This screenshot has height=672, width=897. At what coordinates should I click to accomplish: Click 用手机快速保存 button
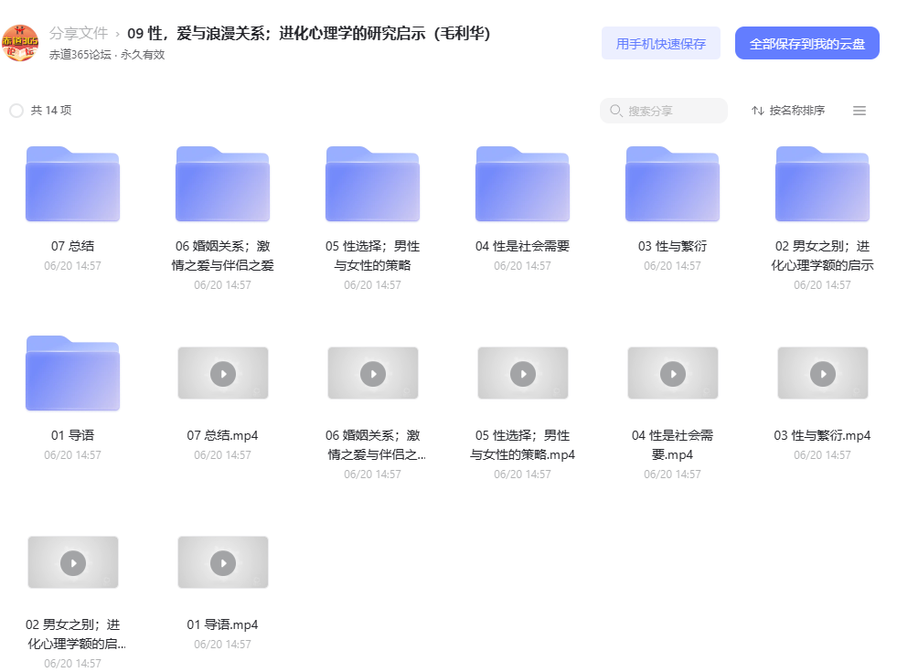[661, 44]
